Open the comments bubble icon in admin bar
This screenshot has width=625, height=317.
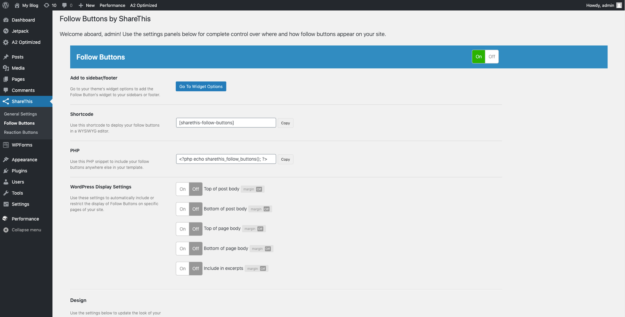point(64,5)
